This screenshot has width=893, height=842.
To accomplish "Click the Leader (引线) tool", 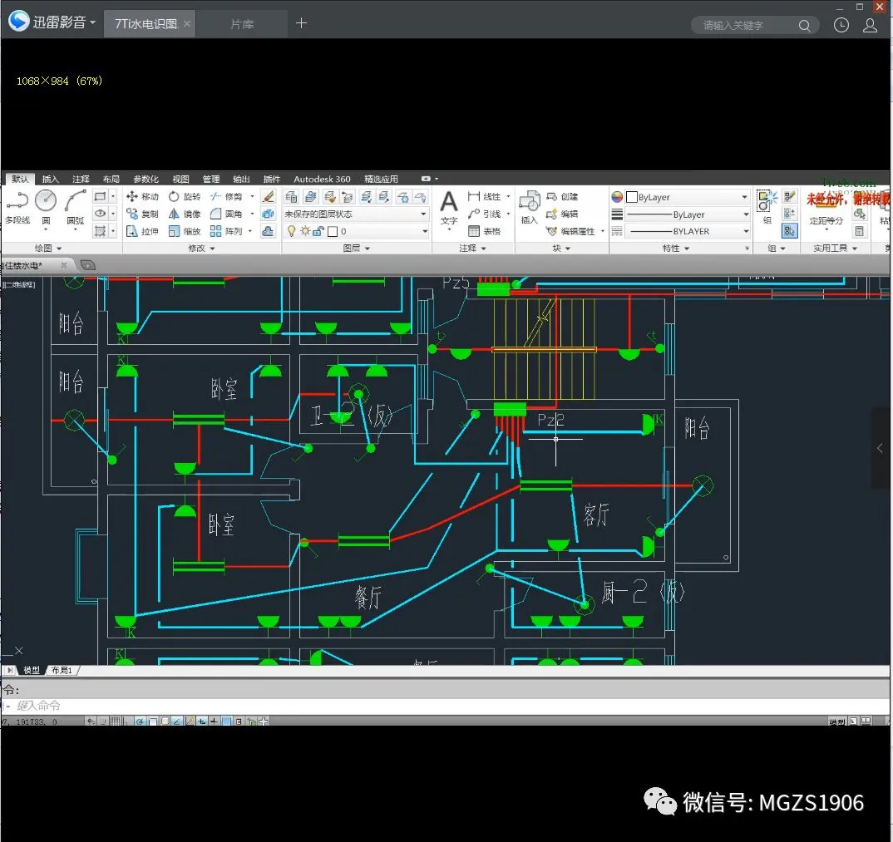I will [485, 214].
